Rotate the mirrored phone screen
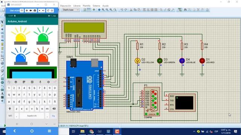Image resolution: width=241 pixels, height=135 pixels. coord(48,10)
